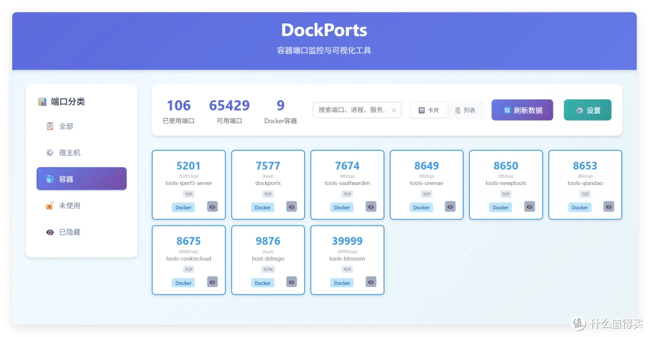
Task: Select the 容器 category
Action: pyautogui.click(x=82, y=179)
